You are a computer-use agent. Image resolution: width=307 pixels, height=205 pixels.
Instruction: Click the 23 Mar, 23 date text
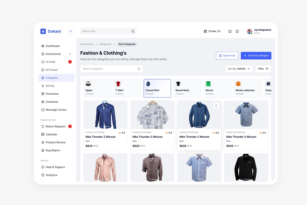coord(214,31)
